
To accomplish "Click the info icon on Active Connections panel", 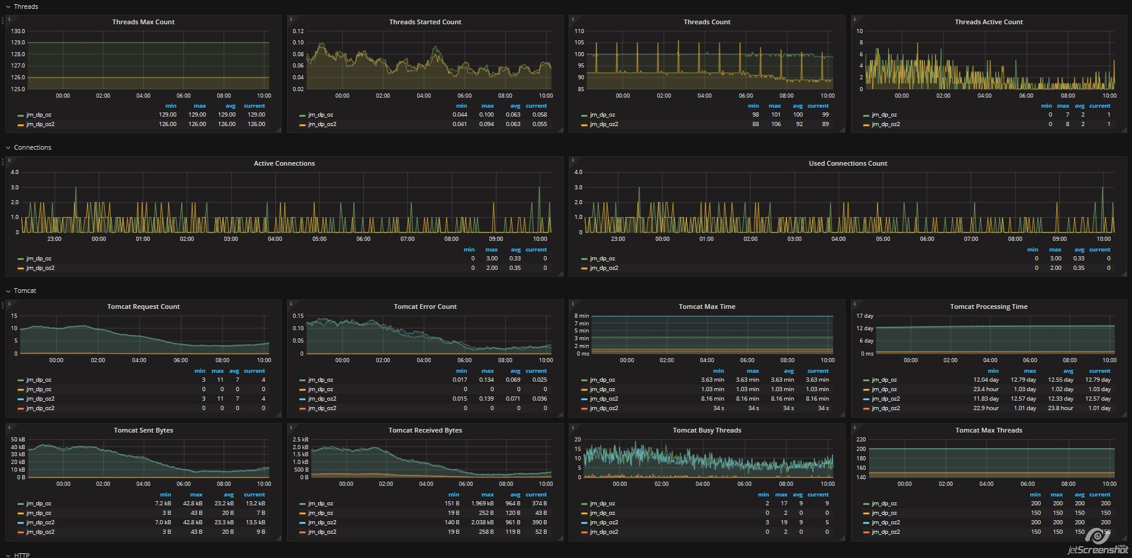I will pos(9,160).
